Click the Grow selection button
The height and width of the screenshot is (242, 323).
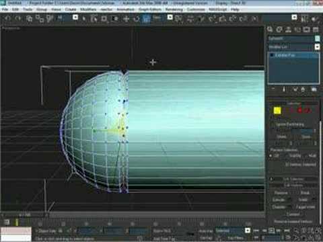[306, 136]
